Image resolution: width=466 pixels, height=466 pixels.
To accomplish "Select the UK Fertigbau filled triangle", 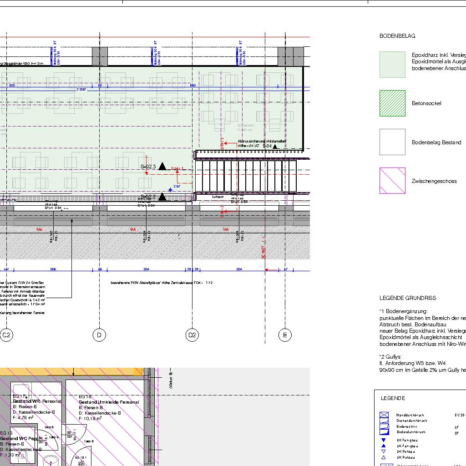I will point(384,446).
